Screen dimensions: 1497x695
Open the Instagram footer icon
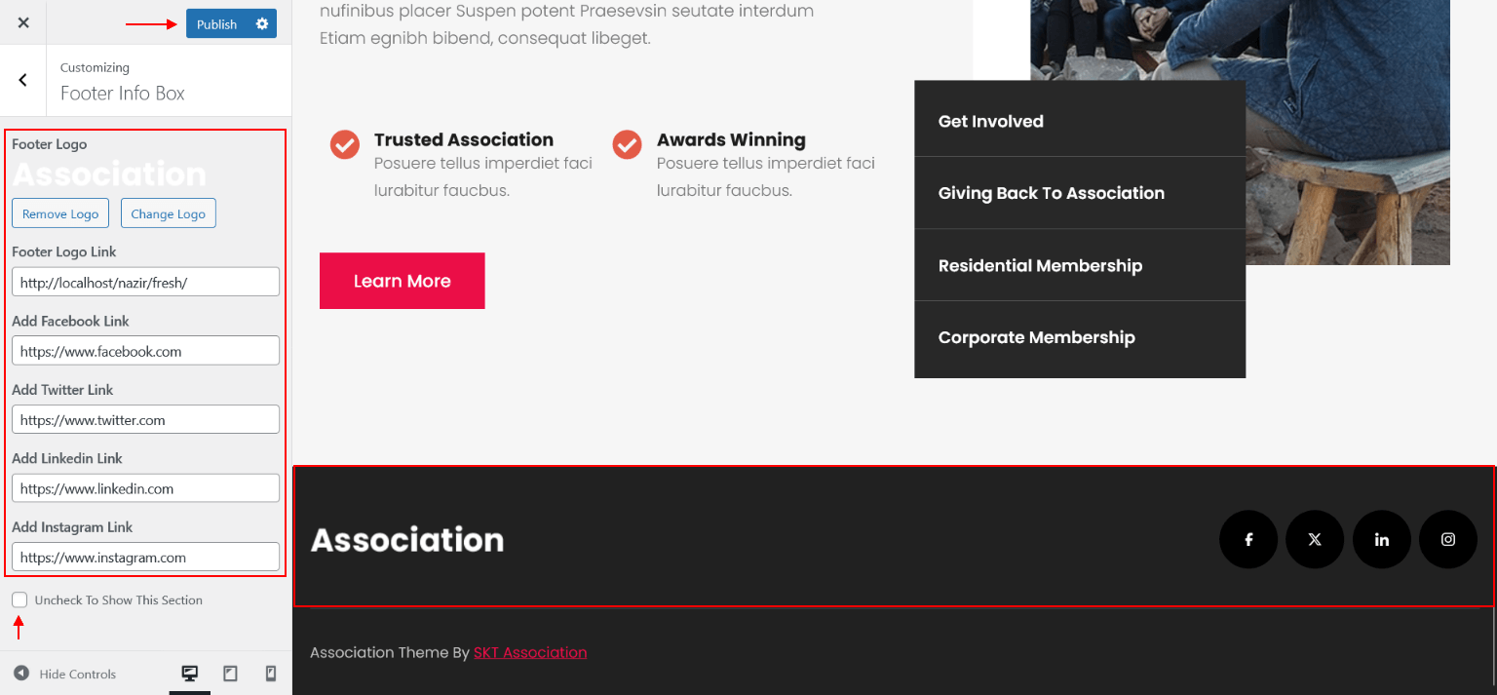1448,539
